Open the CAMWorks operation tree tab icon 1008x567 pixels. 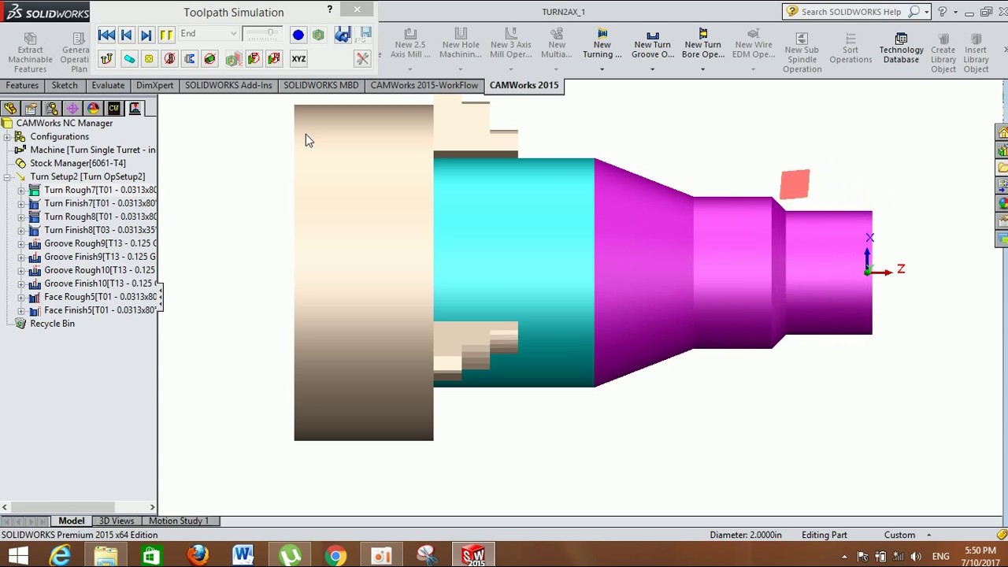tap(135, 109)
